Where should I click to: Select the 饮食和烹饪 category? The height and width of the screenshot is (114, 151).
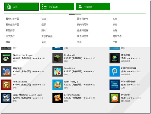(x=82, y=36)
